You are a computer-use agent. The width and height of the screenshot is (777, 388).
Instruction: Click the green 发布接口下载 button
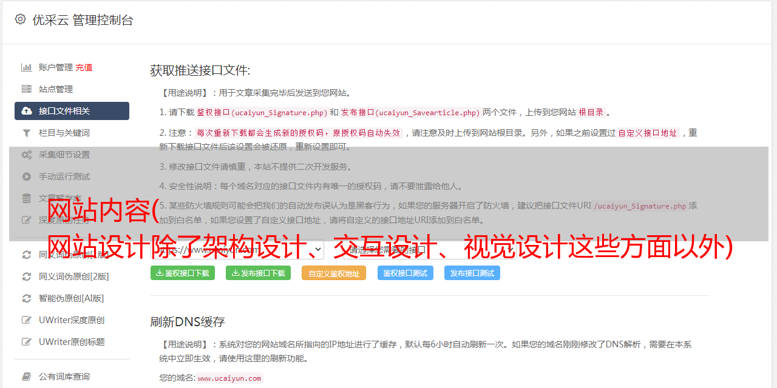point(258,273)
